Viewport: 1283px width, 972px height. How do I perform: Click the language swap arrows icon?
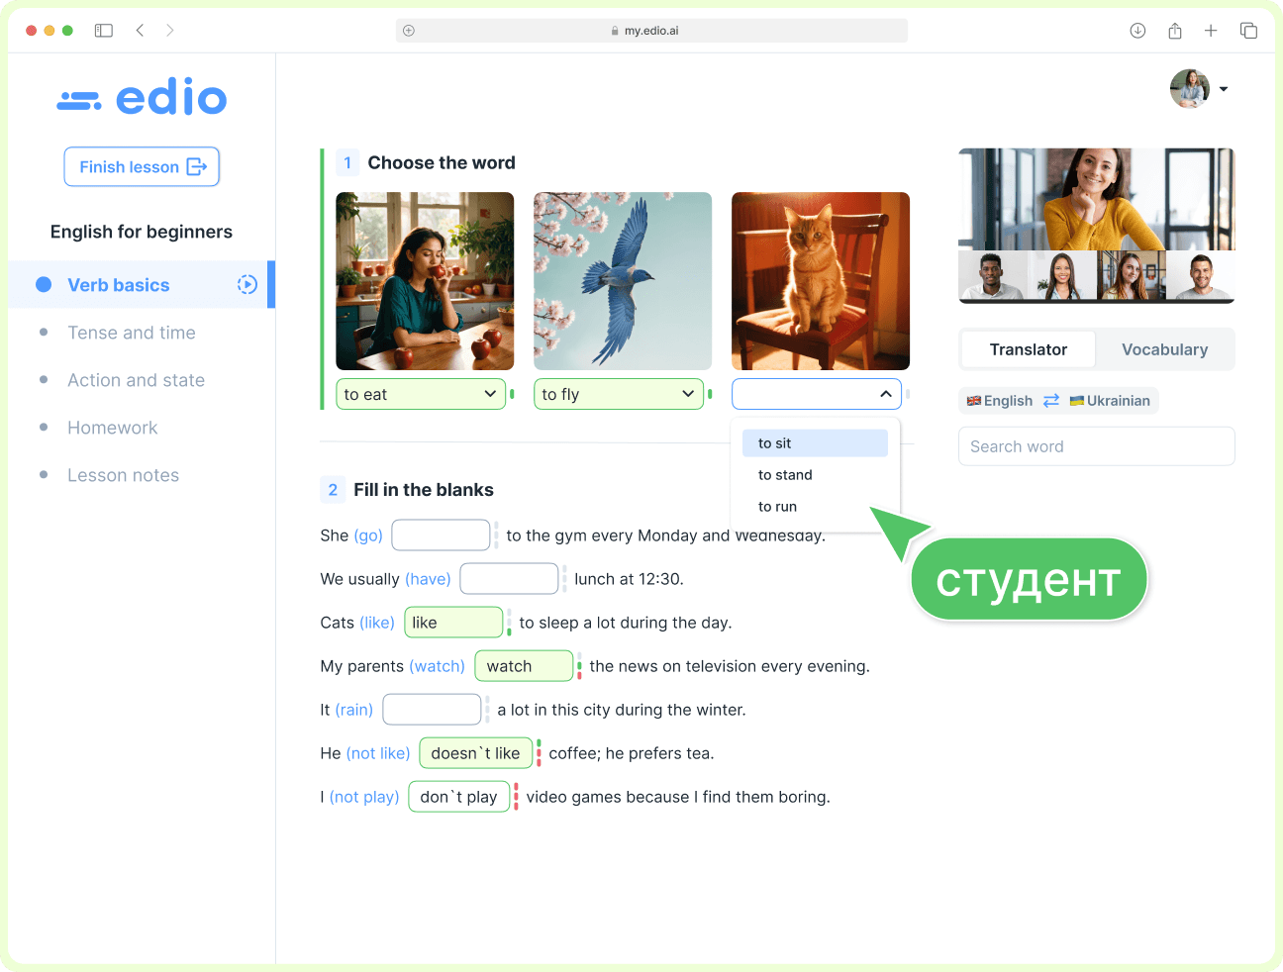tap(1049, 400)
